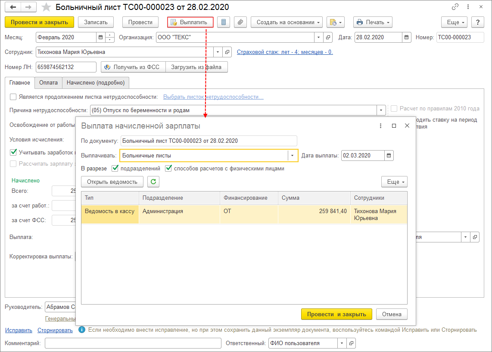Expand the Выплачивать dropdown

292,155
